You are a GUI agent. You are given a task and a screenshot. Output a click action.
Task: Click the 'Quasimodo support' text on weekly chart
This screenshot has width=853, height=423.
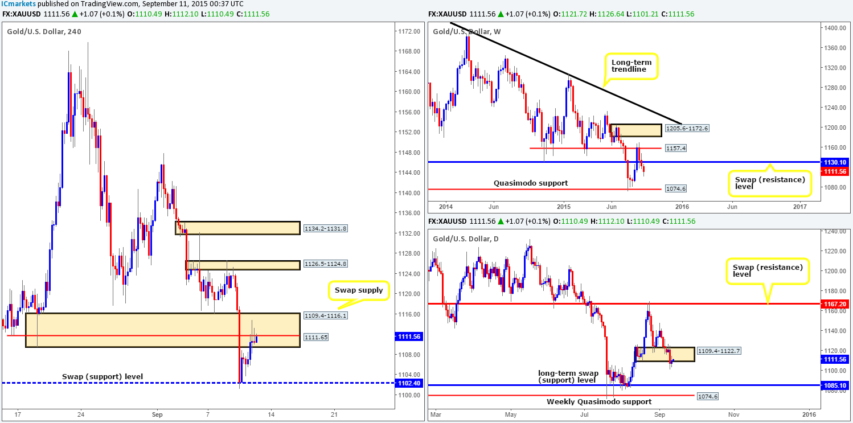click(531, 183)
